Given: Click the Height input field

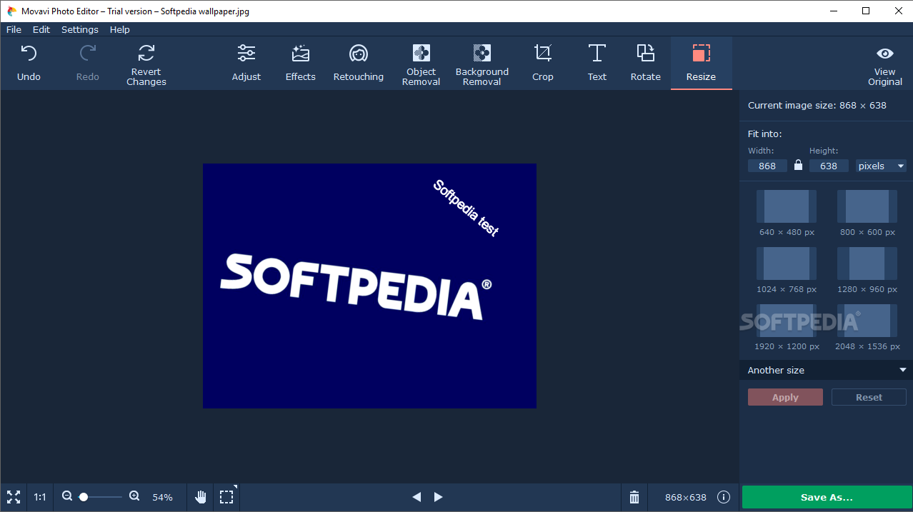Looking at the screenshot, I should (829, 166).
